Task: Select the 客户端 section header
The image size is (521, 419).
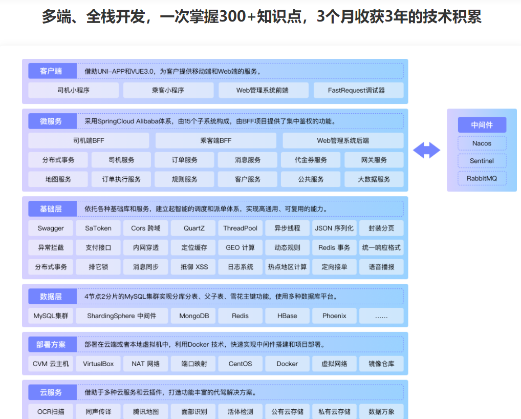Action: click(x=51, y=71)
